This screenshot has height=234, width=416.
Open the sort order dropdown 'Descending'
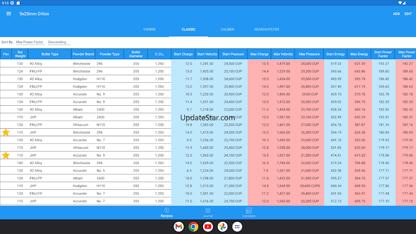[x=59, y=42]
